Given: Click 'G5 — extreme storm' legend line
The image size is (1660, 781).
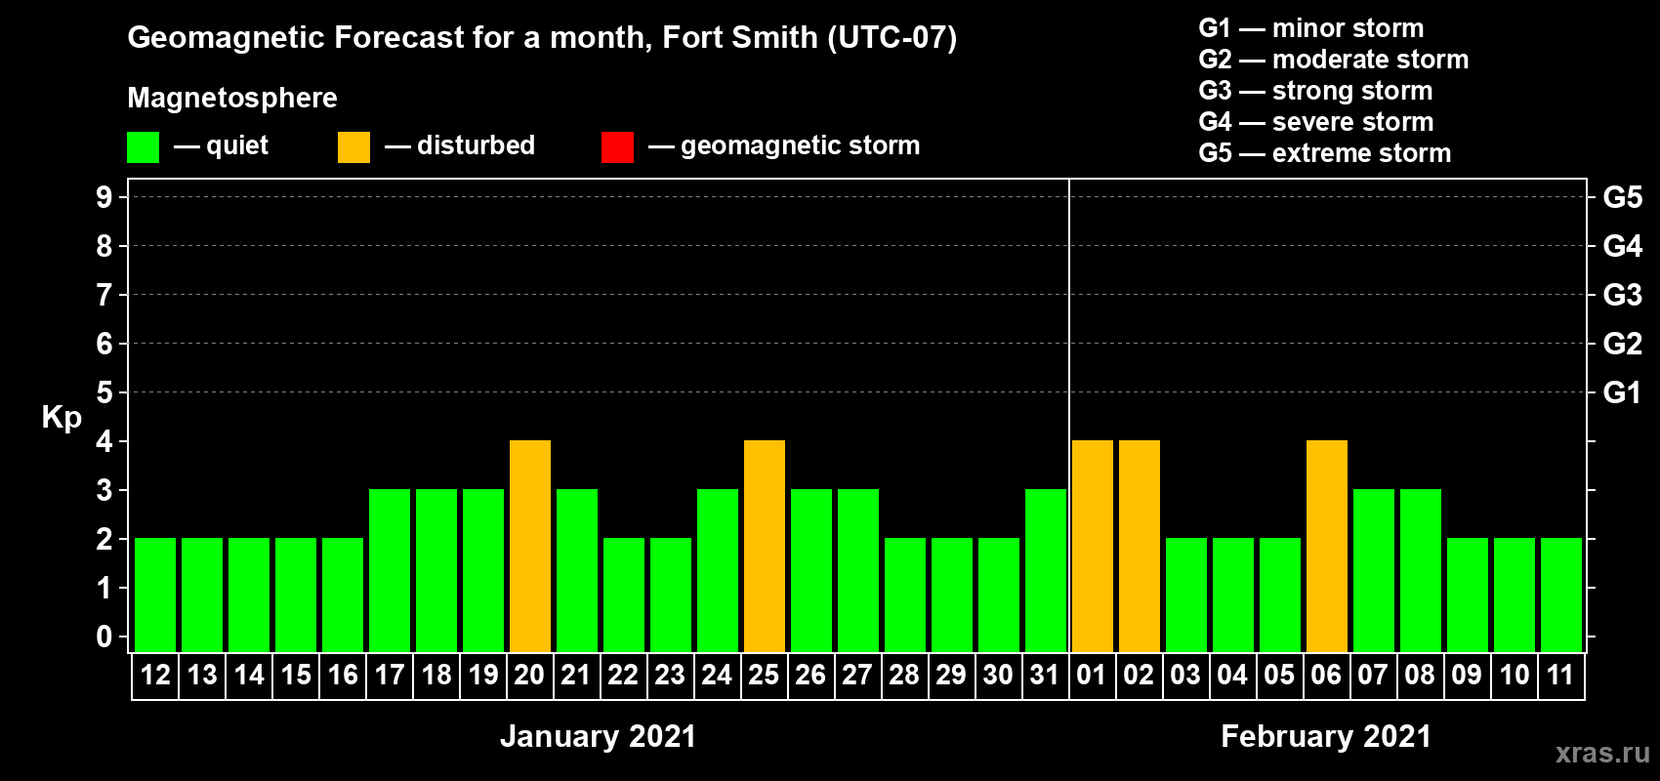Looking at the screenshot, I should 1324,153.
